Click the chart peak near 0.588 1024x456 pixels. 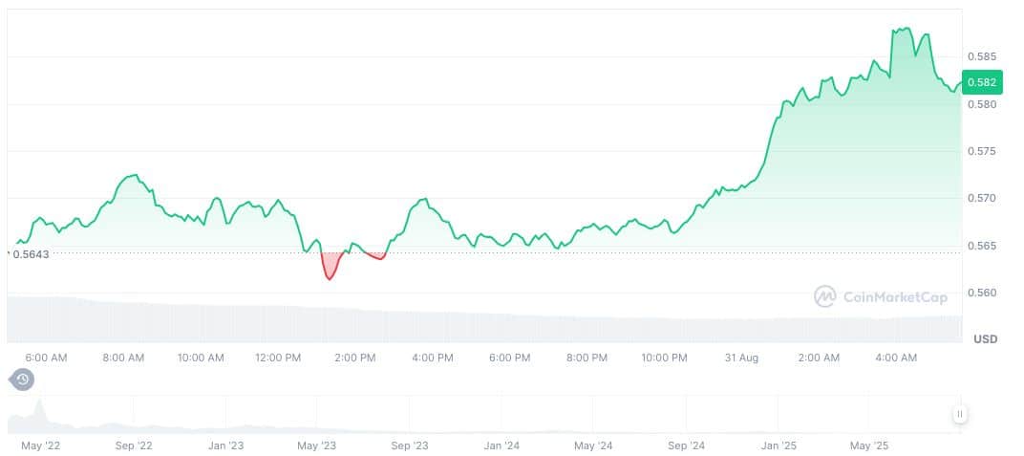coord(904,30)
